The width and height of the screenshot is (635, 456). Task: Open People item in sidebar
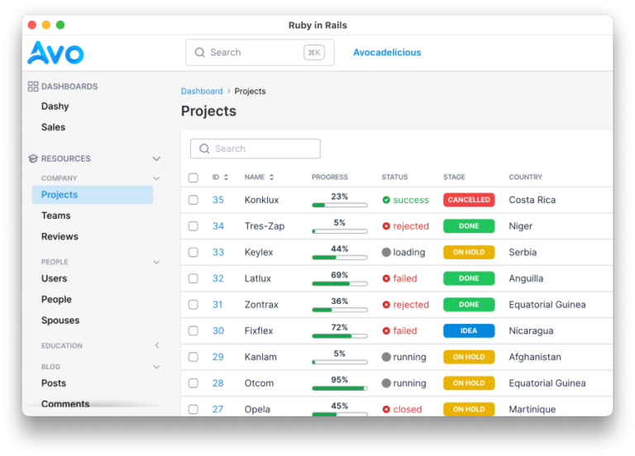56,299
